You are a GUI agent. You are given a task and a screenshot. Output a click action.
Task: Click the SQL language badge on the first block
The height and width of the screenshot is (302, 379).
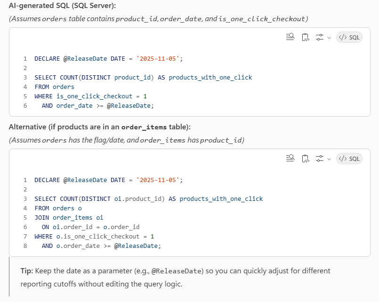tap(349, 37)
